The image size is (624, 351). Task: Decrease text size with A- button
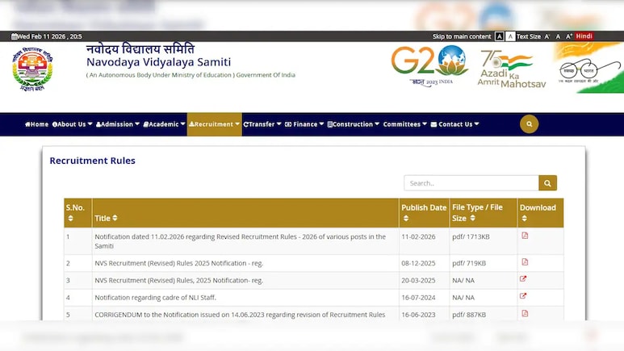pos(547,36)
